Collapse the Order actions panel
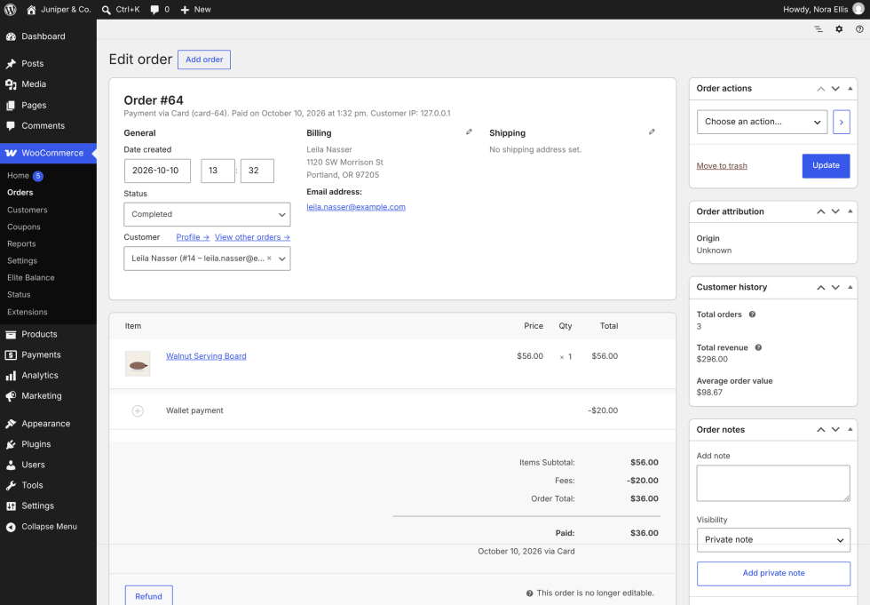The height and width of the screenshot is (605, 870). click(x=850, y=88)
